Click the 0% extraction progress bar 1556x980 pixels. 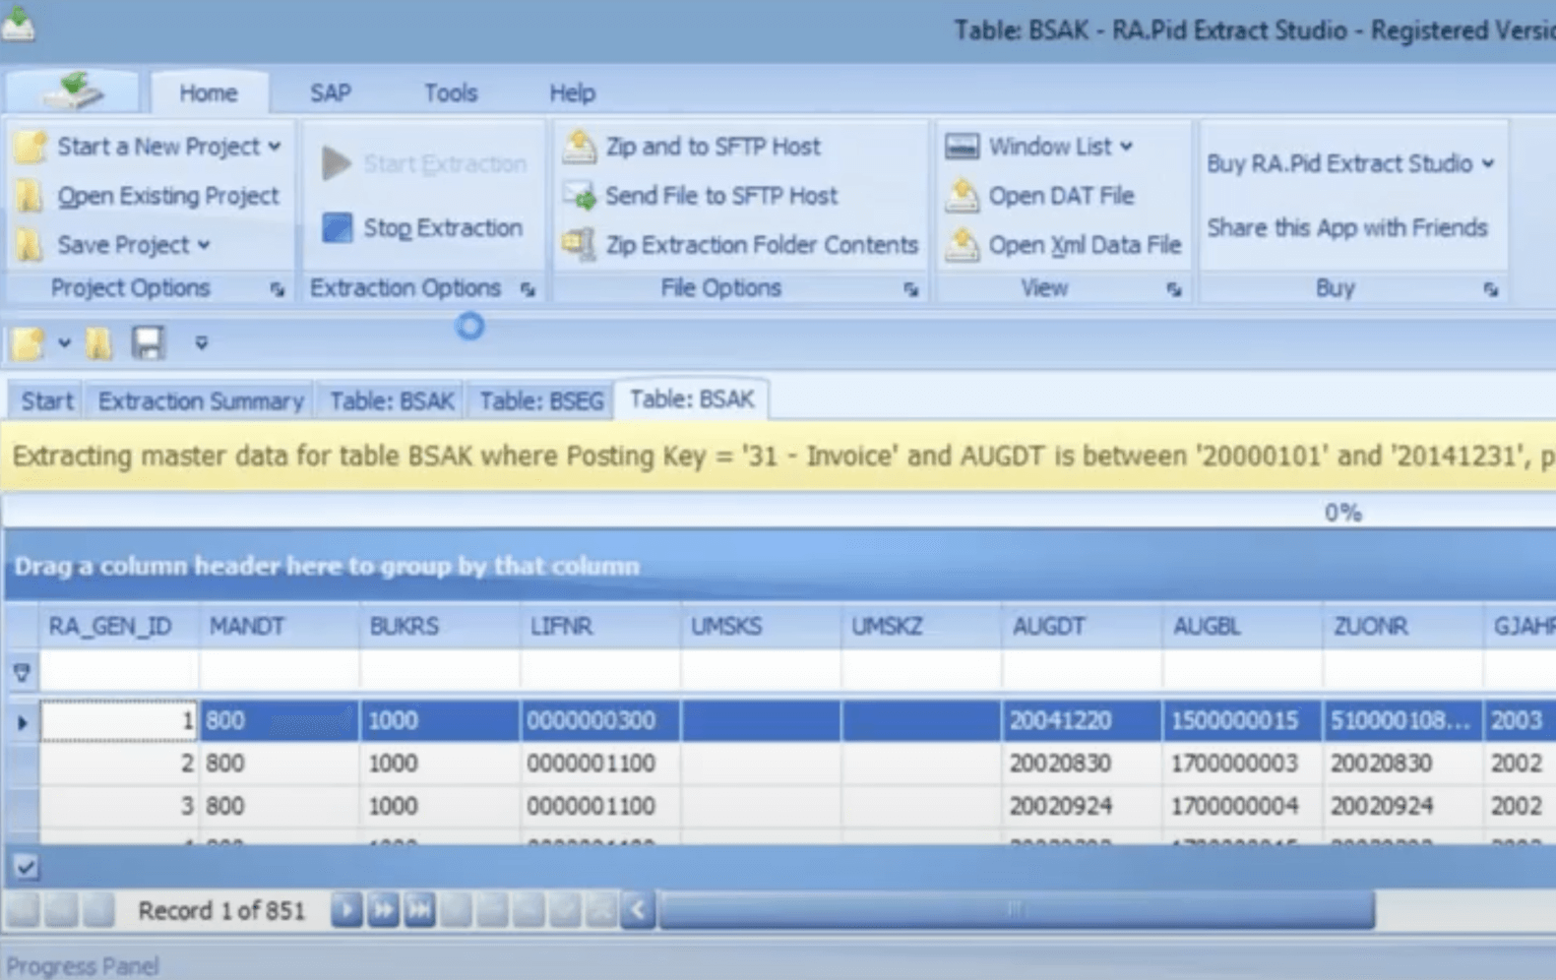(x=778, y=512)
